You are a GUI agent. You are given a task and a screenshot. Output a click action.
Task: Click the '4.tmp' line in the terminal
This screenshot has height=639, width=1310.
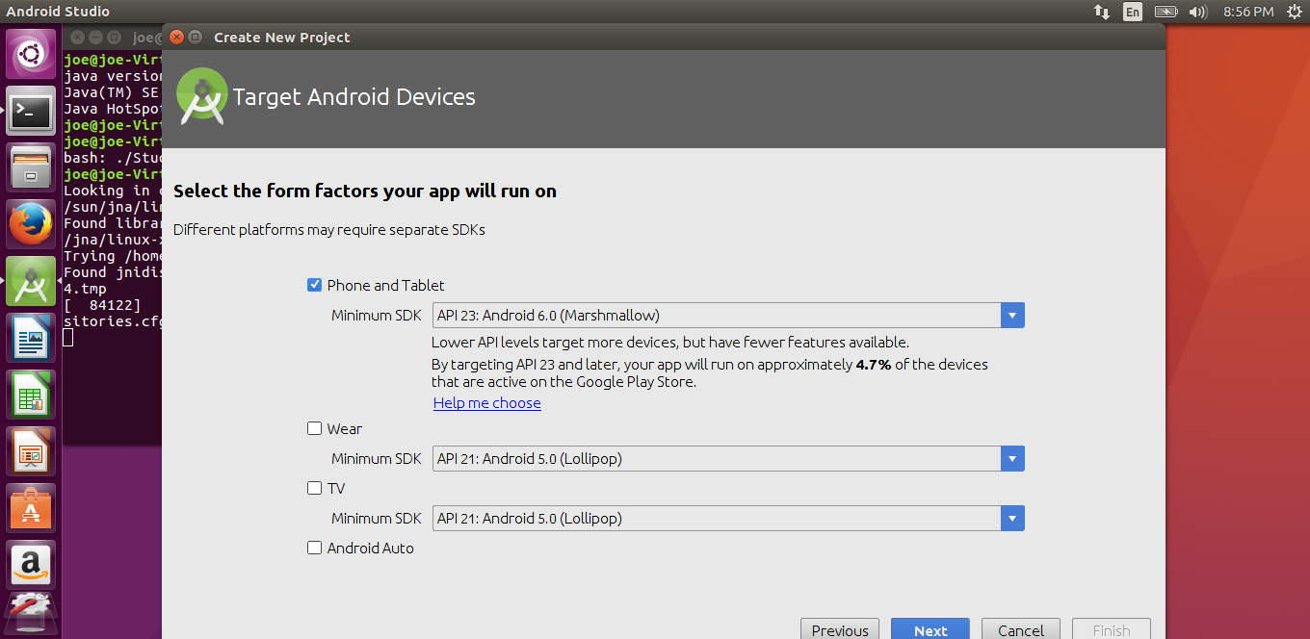[x=86, y=289]
